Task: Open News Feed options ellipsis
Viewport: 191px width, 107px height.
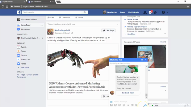Action: [x=42, y=25]
